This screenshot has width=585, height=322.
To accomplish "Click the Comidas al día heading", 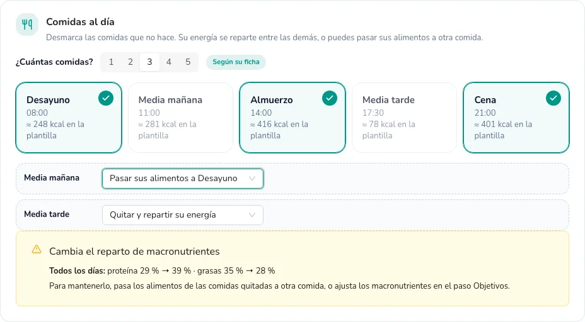I will (80, 22).
